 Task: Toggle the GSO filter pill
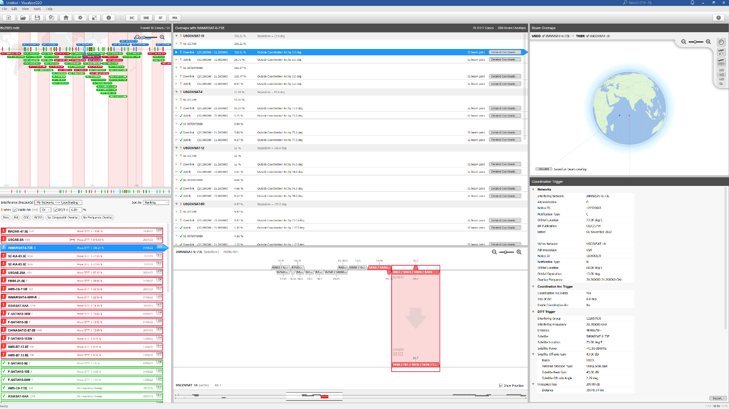[x=26, y=218]
